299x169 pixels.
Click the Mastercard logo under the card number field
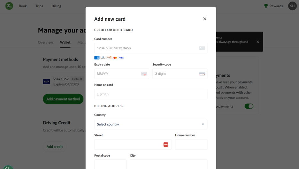click(x=115, y=58)
